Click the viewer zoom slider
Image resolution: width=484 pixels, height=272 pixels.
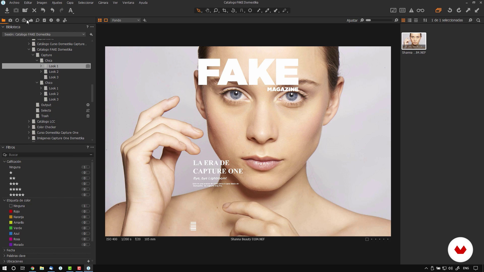tap(379, 20)
